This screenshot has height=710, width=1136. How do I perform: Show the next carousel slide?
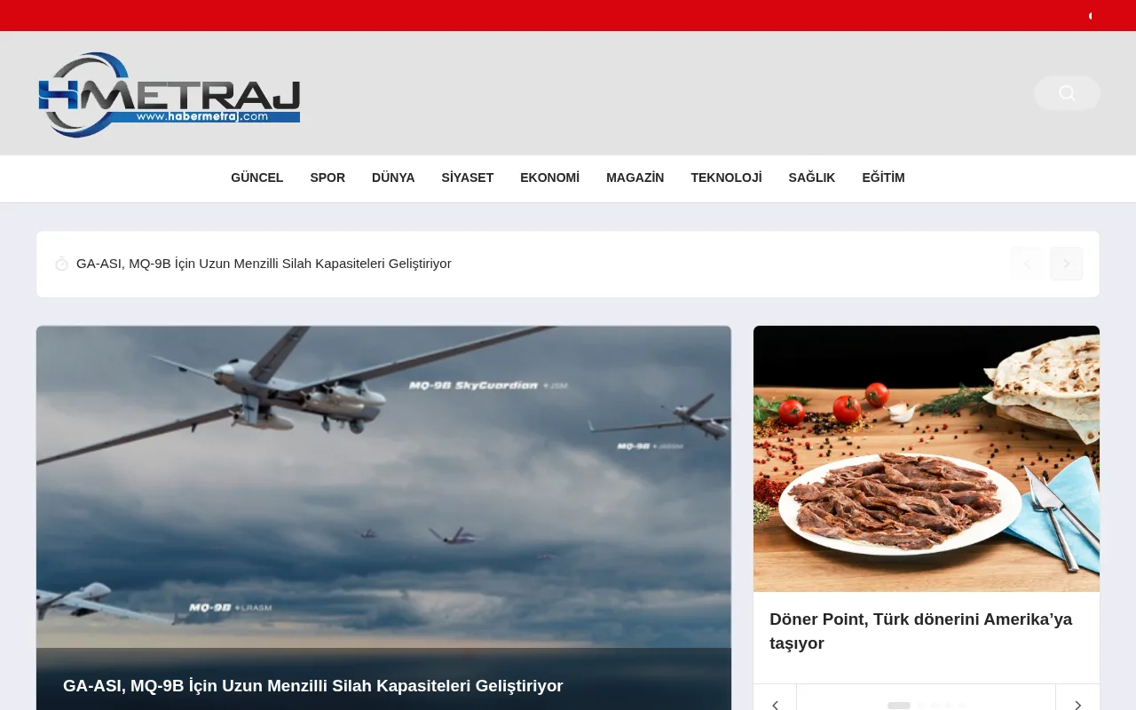pyautogui.click(x=1077, y=704)
